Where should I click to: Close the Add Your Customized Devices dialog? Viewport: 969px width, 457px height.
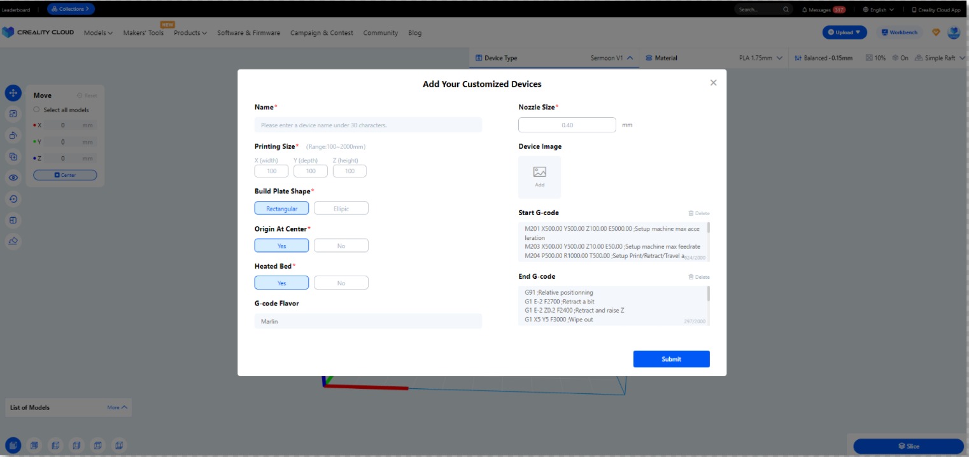pyautogui.click(x=713, y=83)
